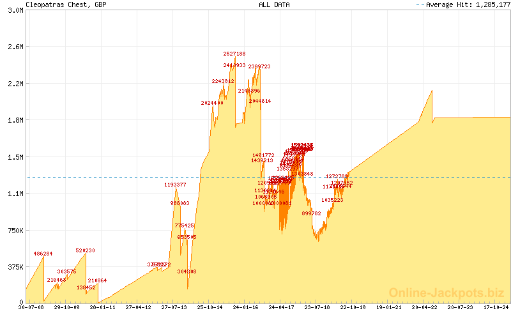This screenshot has height=313, width=511.
Task: Select the 17-10-24 date axis label
Action: point(498,307)
